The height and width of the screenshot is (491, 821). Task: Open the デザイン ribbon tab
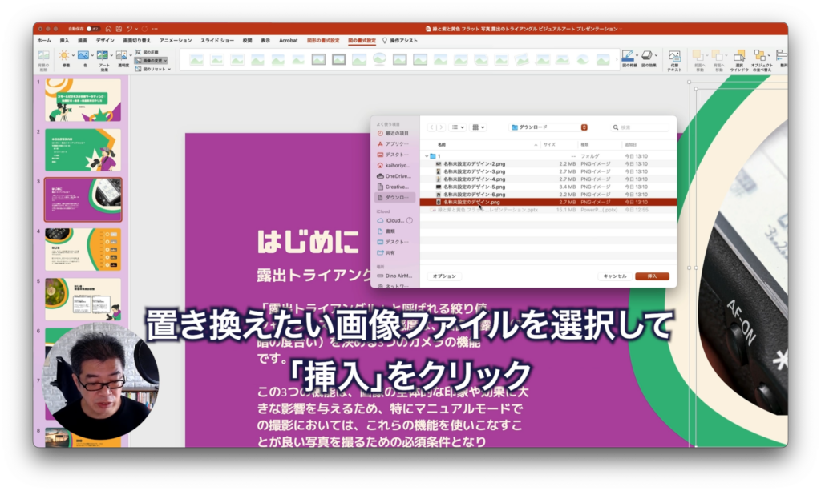pos(105,40)
